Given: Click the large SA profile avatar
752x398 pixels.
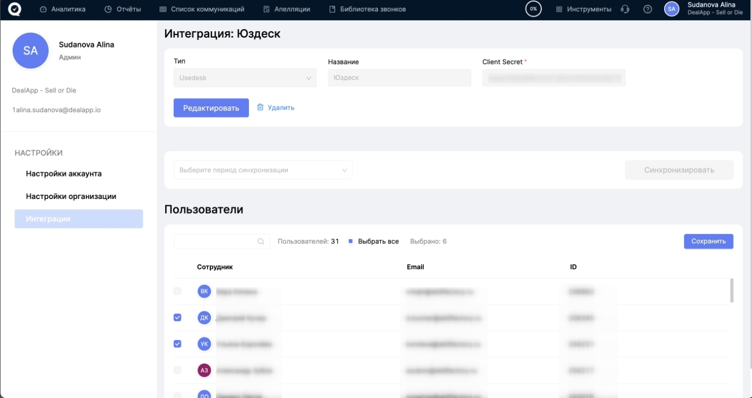Looking at the screenshot, I should point(31,51).
